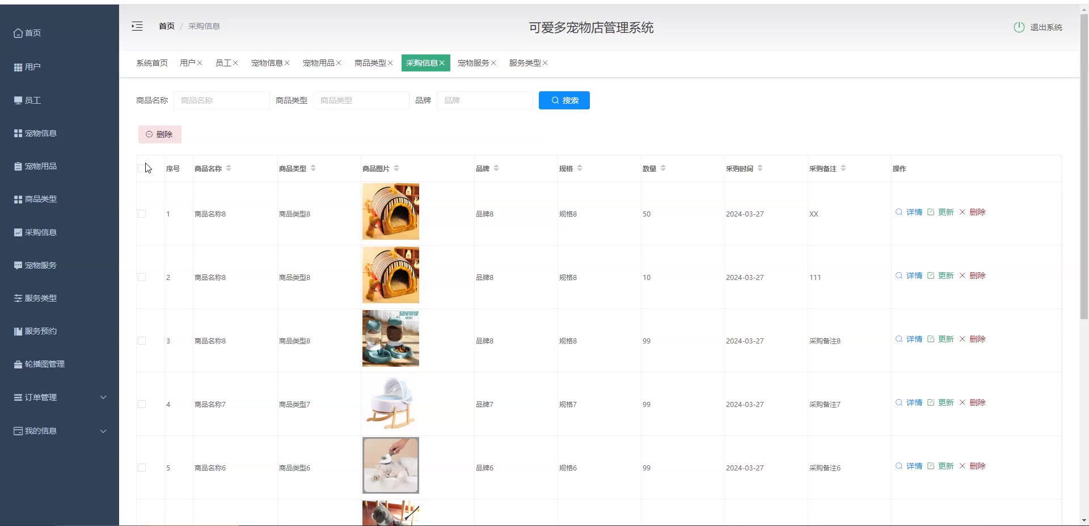The width and height of the screenshot is (1089, 526).
Task: Sort table by 商品名称 column
Action: coord(229,168)
